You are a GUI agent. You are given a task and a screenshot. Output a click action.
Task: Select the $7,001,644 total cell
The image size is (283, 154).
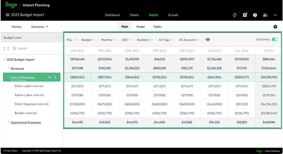[x=269, y=68]
